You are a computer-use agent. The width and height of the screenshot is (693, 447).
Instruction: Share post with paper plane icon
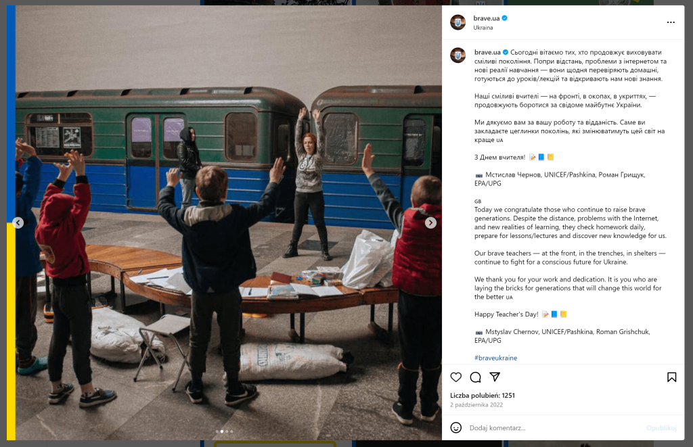[x=495, y=377]
